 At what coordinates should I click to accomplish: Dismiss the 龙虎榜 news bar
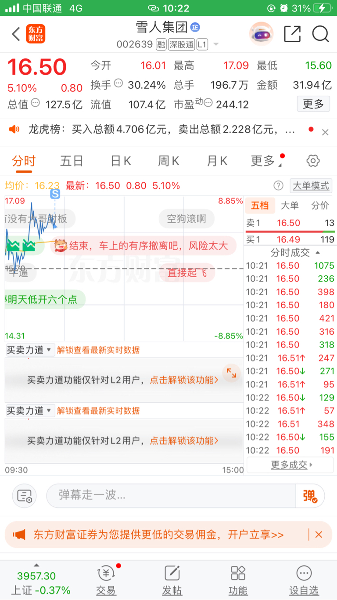(325, 132)
